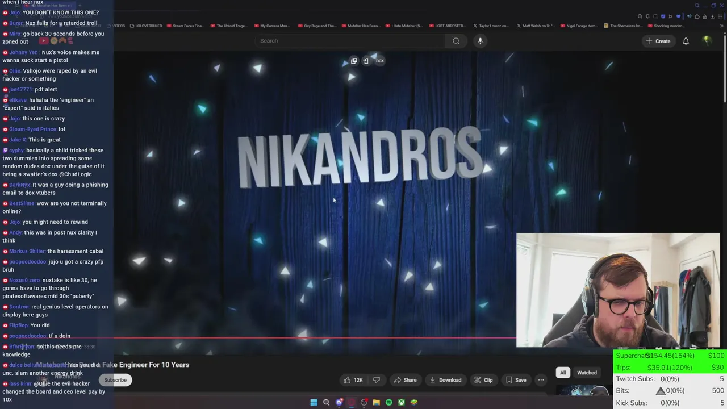Open The Shameless Im... bookmark

click(x=623, y=26)
